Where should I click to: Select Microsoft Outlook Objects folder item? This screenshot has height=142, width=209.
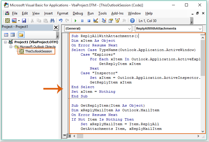(x=38, y=47)
